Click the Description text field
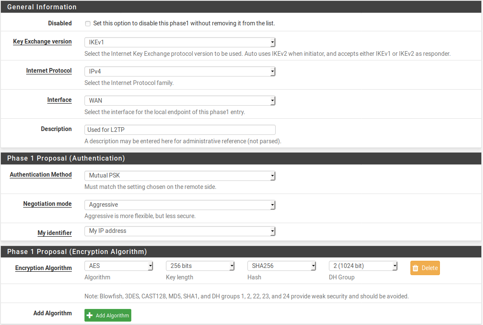 click(x=180, y=130)
